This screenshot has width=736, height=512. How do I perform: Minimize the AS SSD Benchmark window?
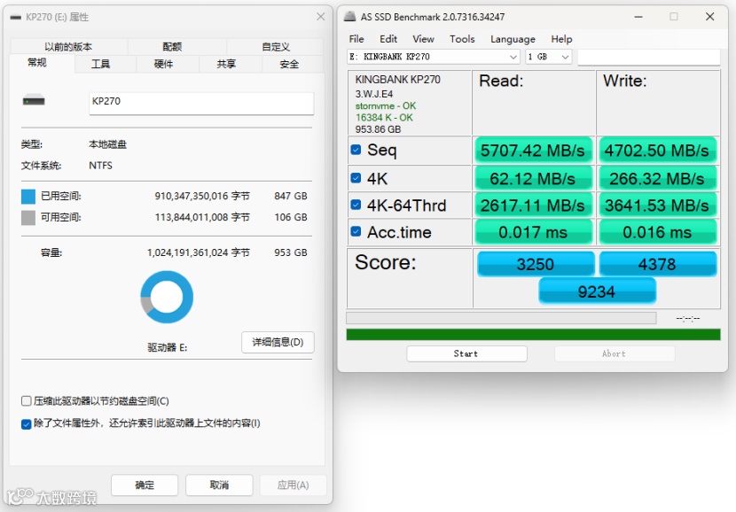tap(638, 17)
